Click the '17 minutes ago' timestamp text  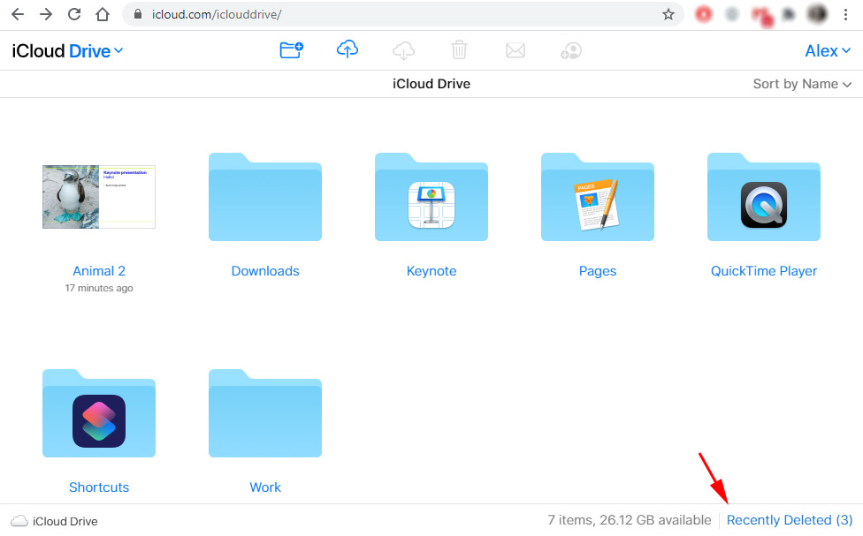point(99,288)
